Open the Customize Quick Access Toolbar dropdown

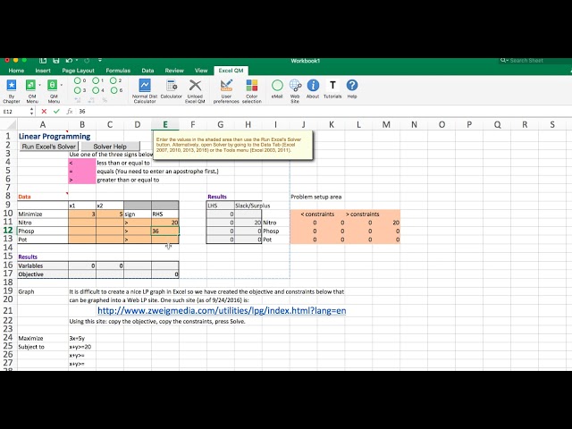100,61
